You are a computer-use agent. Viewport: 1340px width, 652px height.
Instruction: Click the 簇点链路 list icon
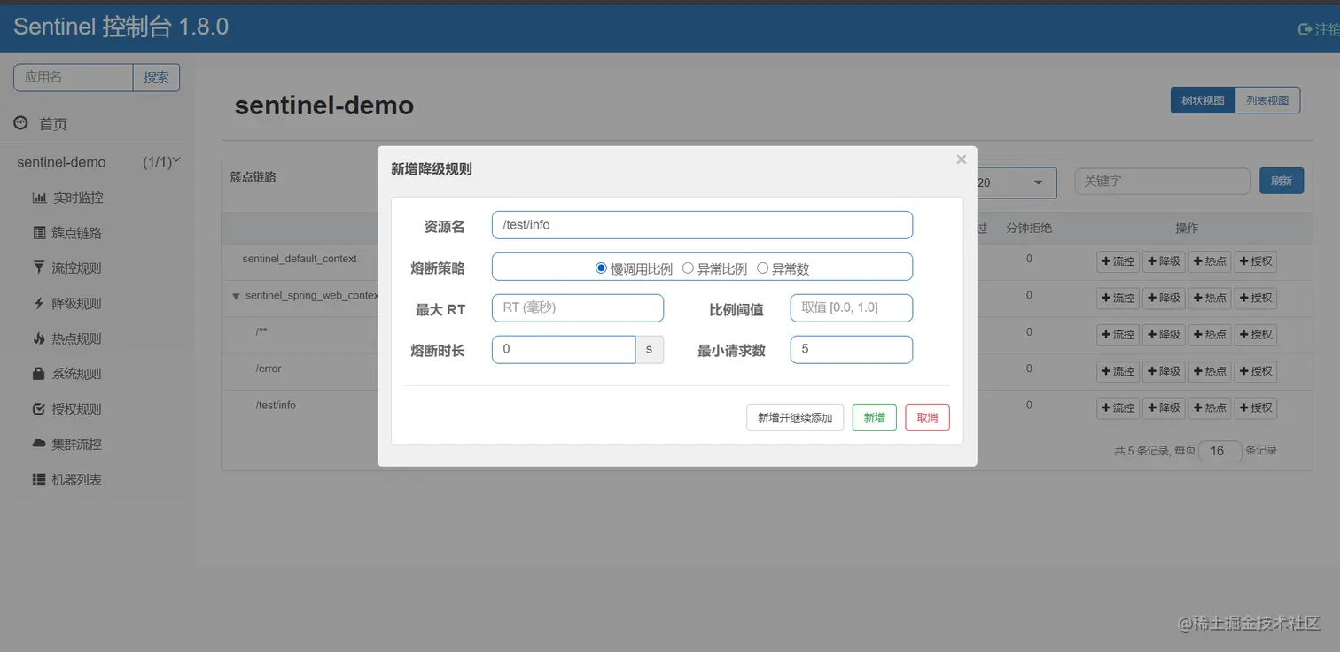(39, 232)
